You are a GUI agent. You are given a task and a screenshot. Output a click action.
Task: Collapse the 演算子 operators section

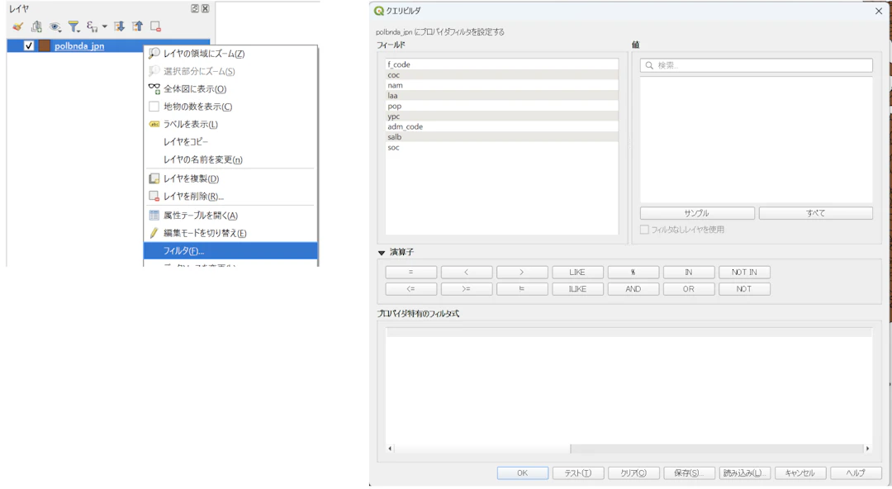[381, 252]
